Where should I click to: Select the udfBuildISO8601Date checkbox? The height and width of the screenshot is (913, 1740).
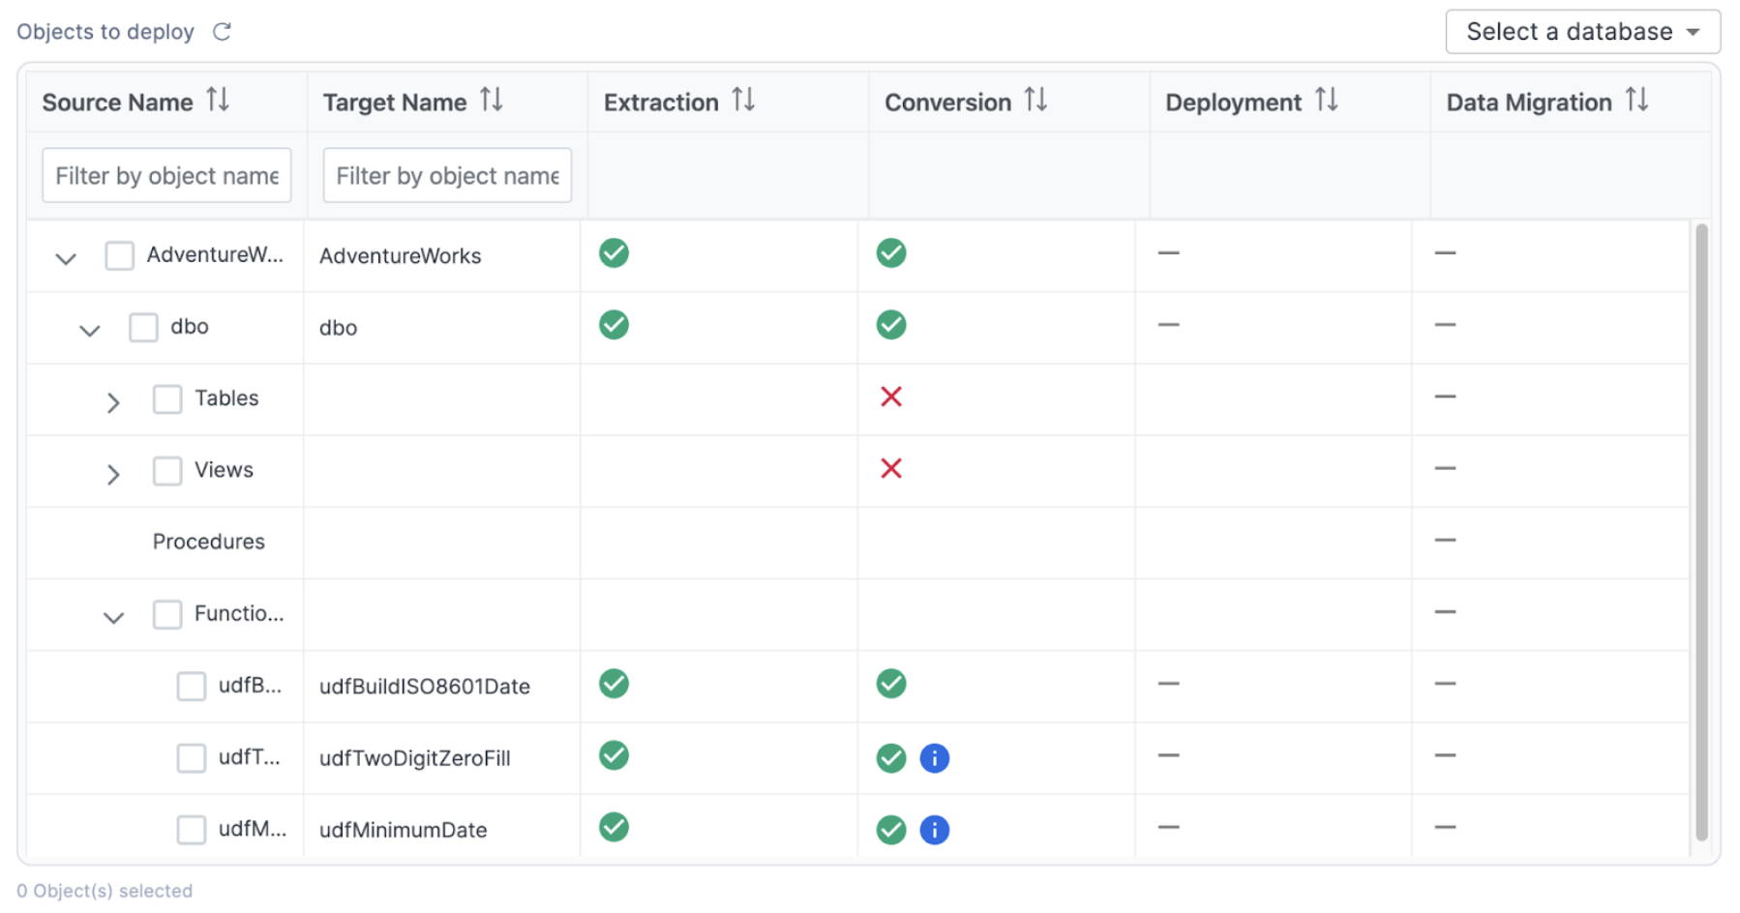click(x=191, y=686)
